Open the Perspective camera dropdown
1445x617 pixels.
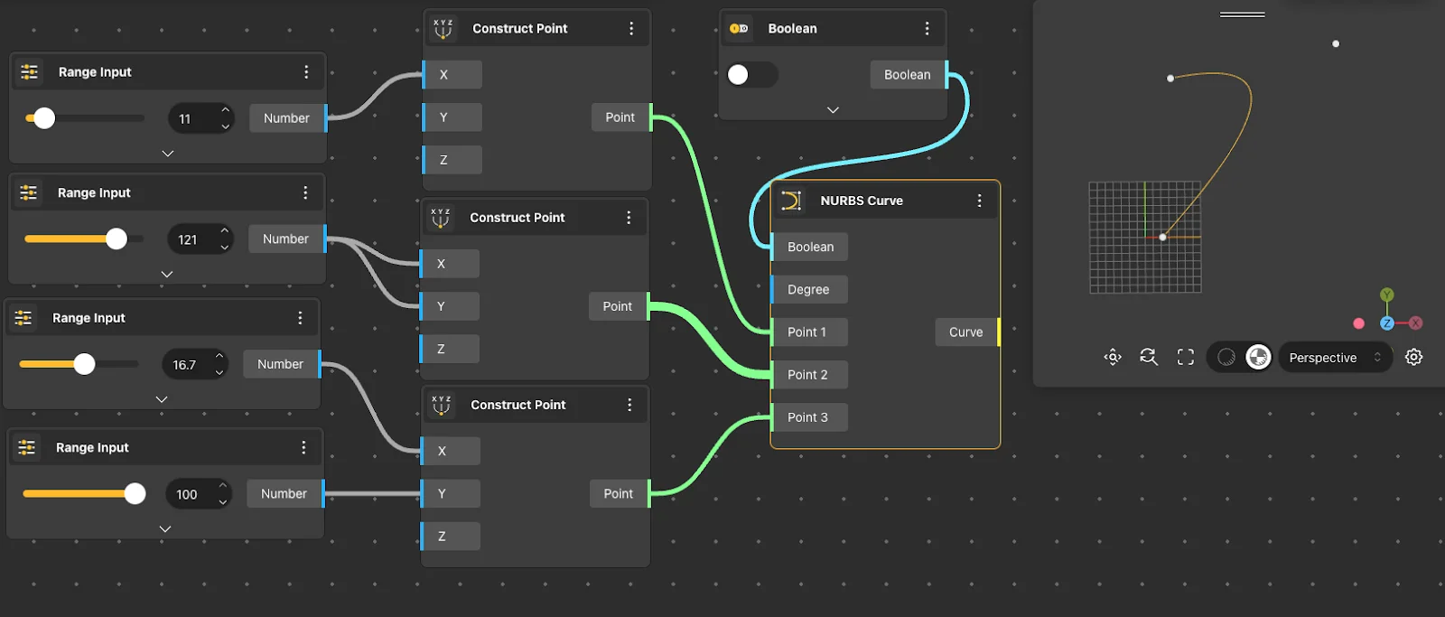coord(1334,358)
